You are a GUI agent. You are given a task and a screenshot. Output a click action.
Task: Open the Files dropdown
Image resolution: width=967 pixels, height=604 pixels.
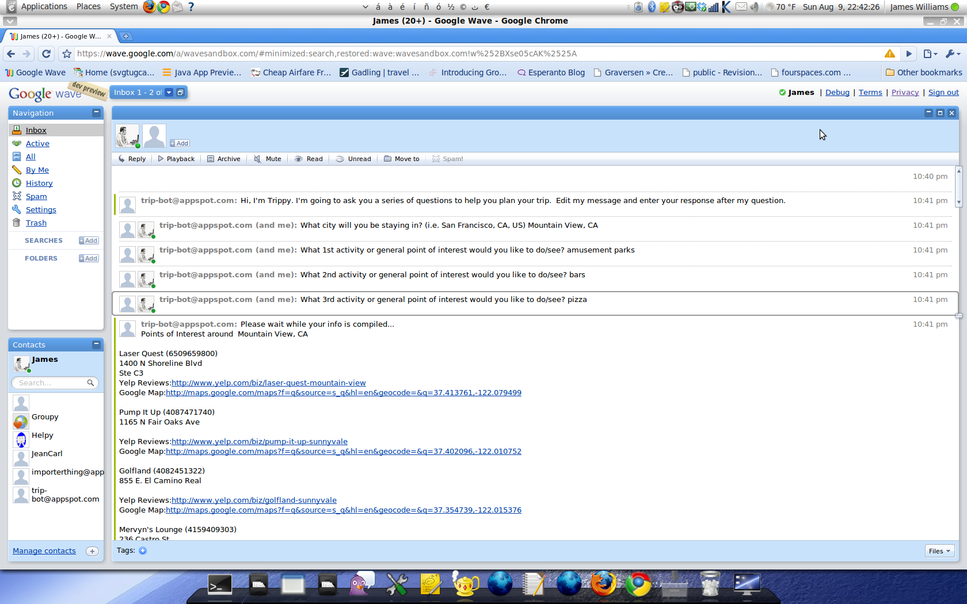[939, 551]
